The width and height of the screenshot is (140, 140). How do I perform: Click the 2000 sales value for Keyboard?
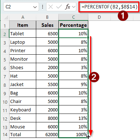[x=47, y=110]
